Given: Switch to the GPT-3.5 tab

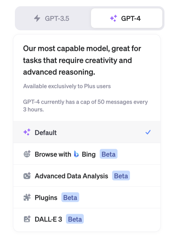Looking at the screenshot, I should point(53,18).
